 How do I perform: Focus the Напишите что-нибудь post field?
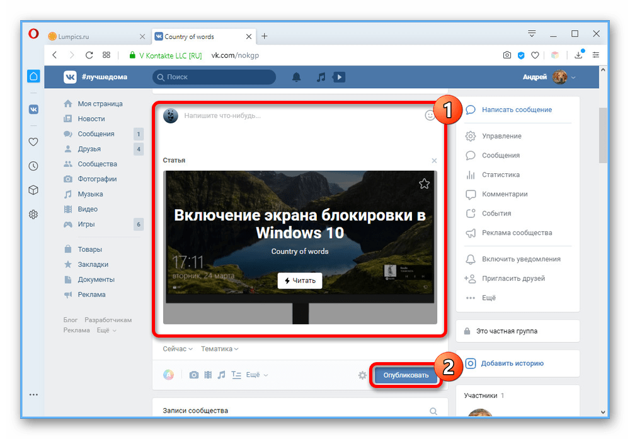pyautogui.click(x=301, y=116)
